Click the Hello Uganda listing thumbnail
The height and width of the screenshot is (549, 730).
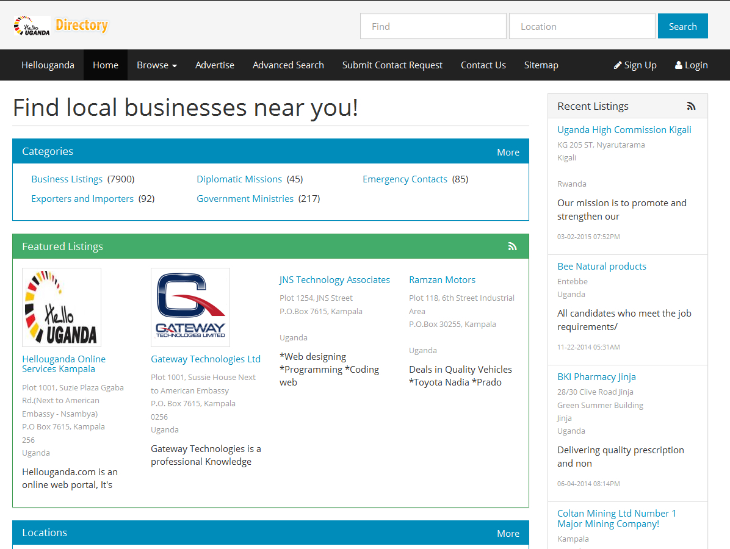pos(62,307)
